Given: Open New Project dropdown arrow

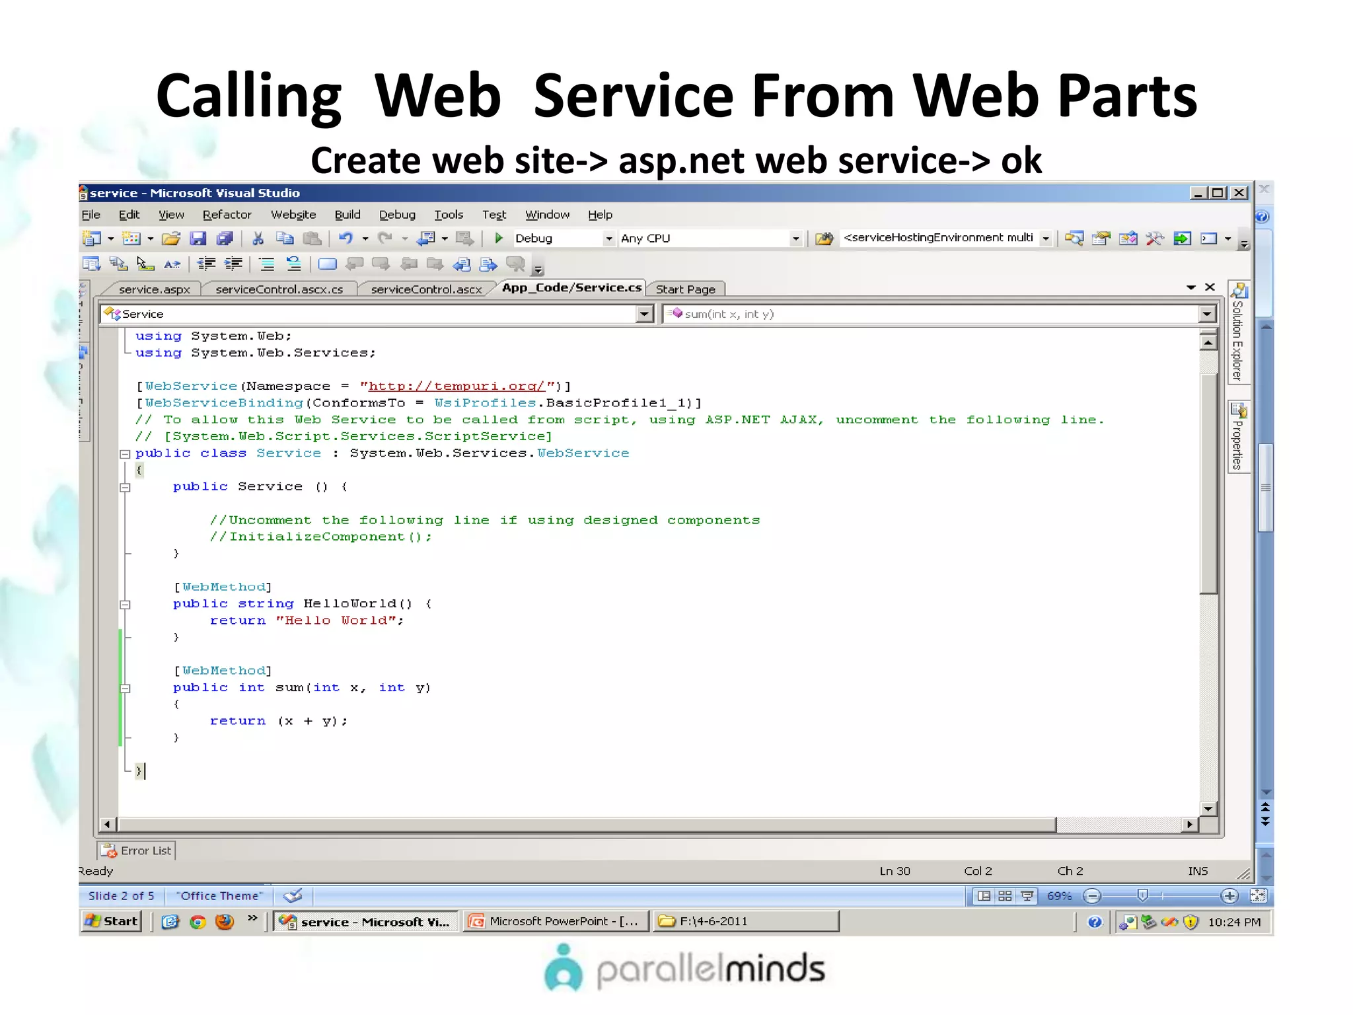Looking at the screenshot, I should 110,239.
